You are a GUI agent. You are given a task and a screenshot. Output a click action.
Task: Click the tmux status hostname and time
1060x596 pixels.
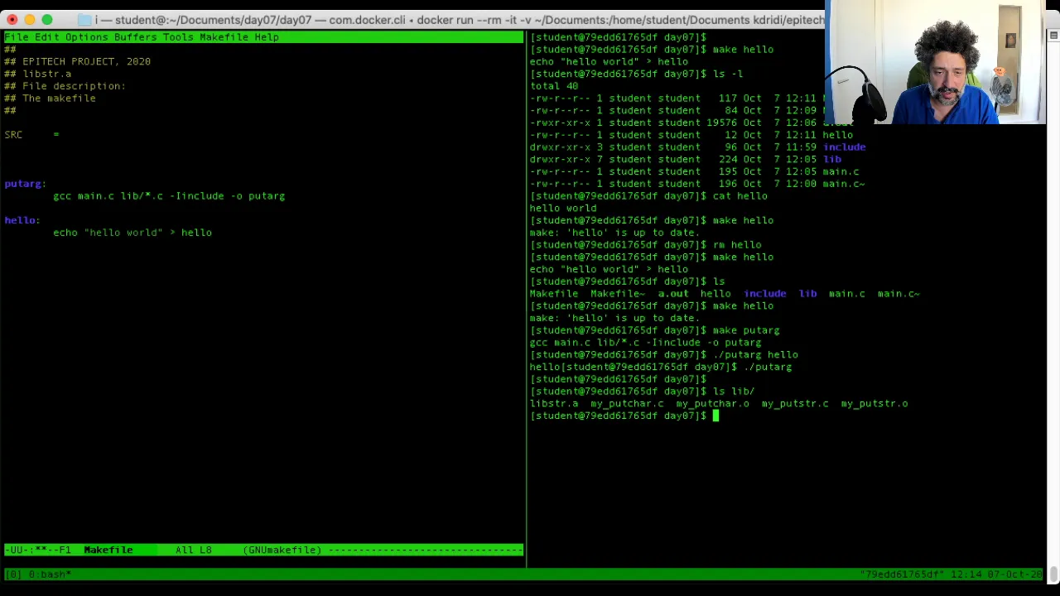point(951,574)
